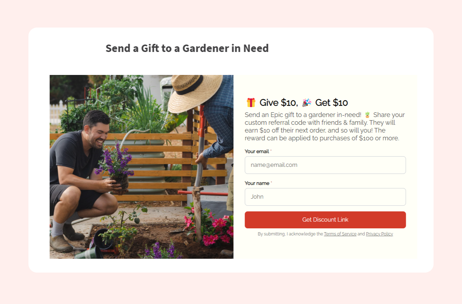Viewport: 462px width, 304px height.
Task: Click the gardener photo thumbnail
Action: (x=141, y=167)
